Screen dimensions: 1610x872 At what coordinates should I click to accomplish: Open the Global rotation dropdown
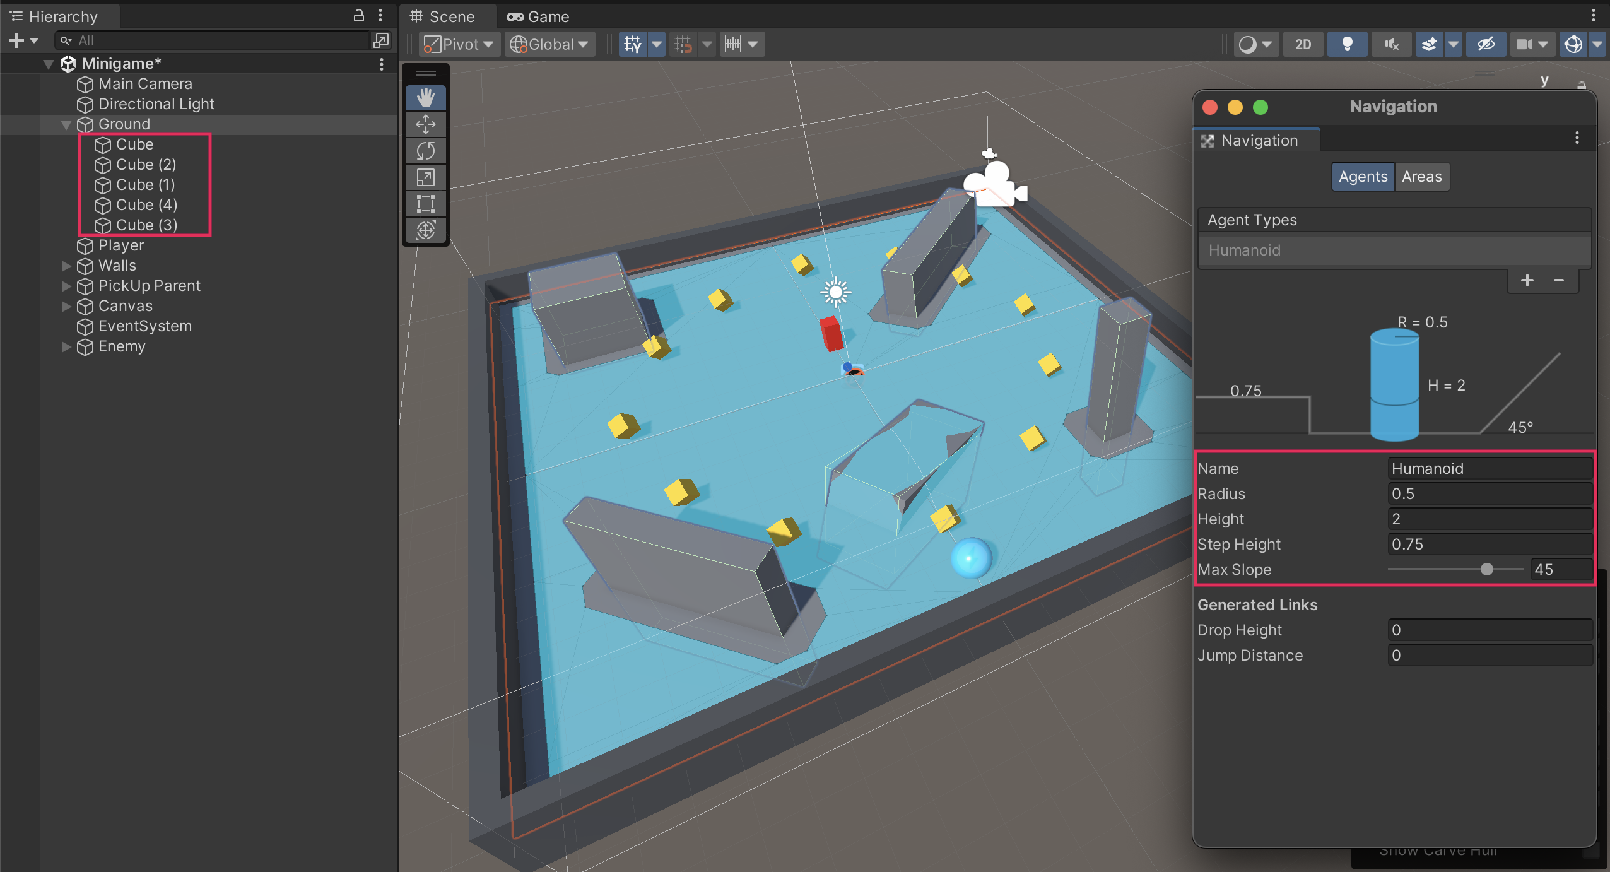pyautogui.click(x=549, y=44)
